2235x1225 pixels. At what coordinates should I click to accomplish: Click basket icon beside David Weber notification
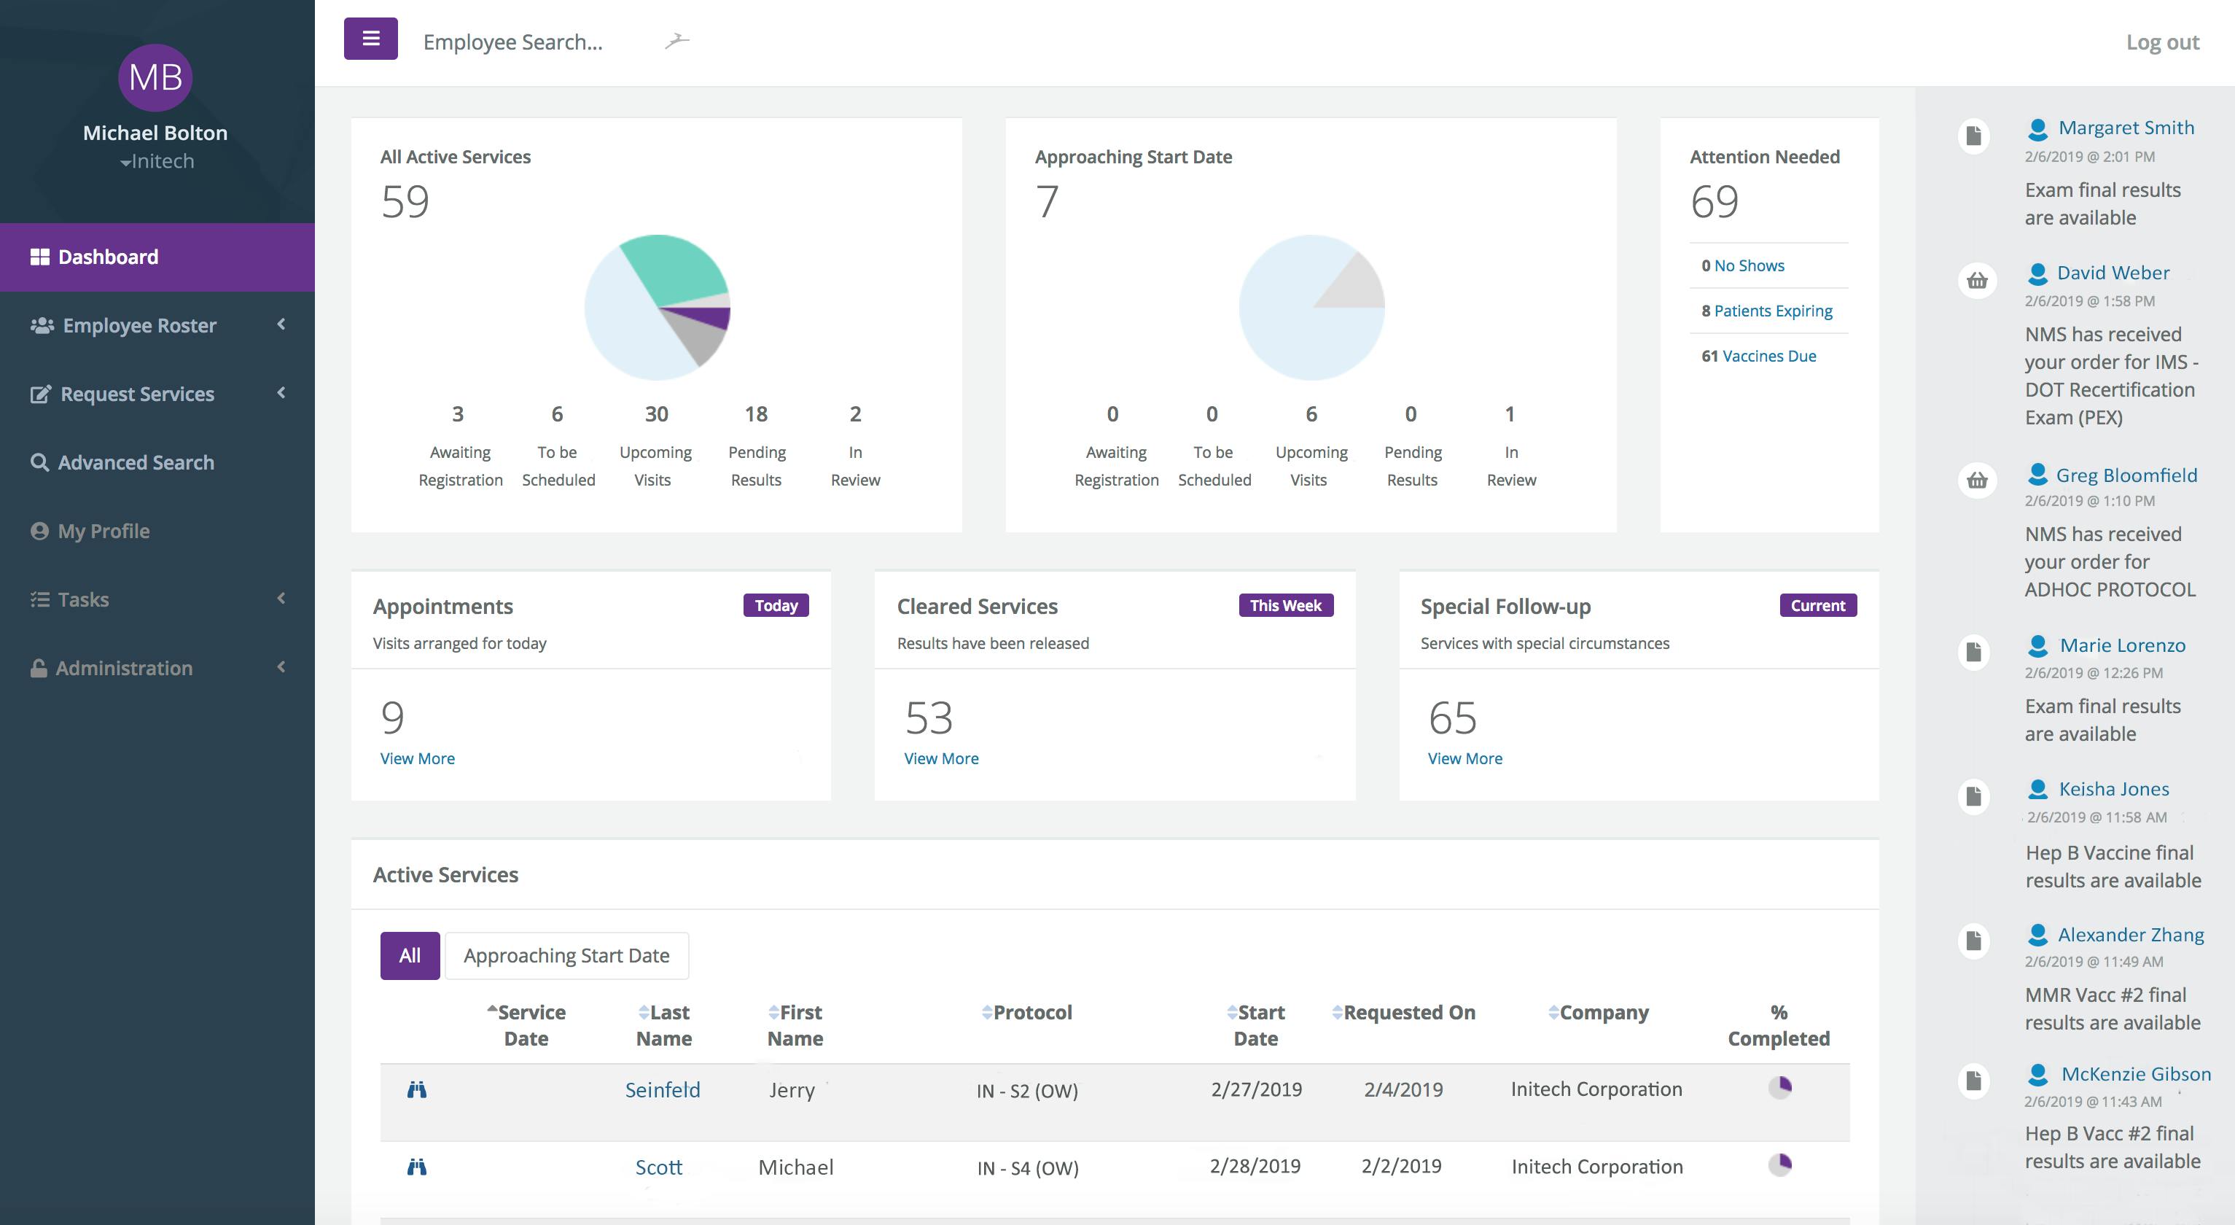click(x=1976, y=280)
